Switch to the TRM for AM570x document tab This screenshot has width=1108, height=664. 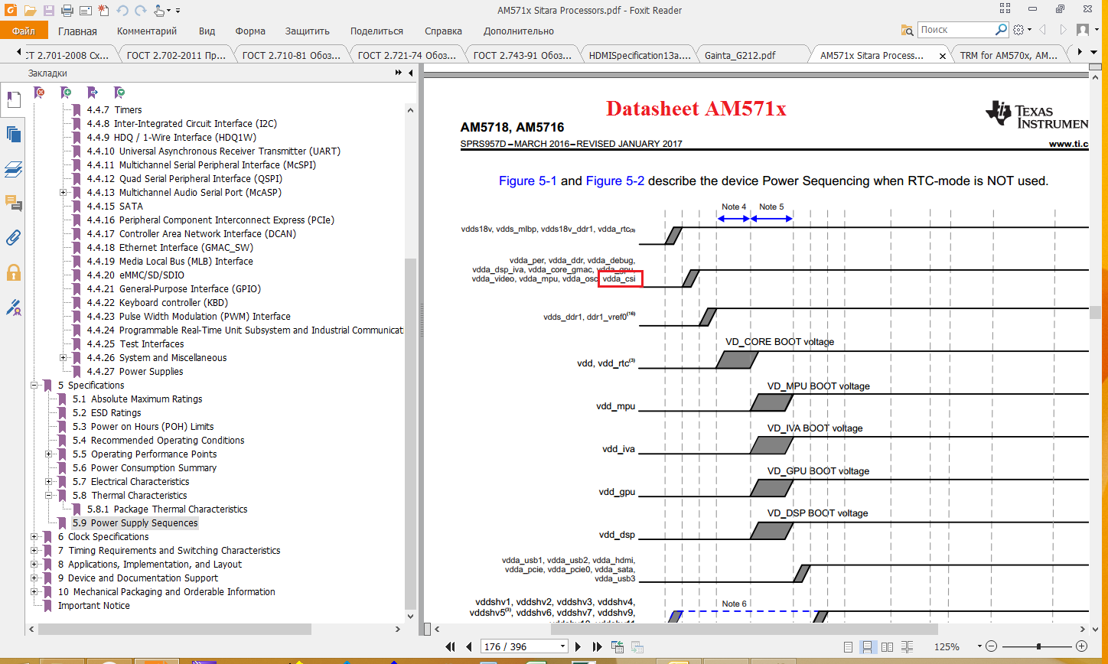(1009, 56)
